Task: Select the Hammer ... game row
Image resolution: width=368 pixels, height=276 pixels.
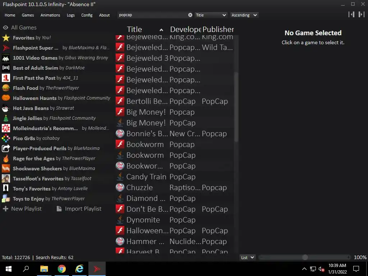Action: click(175, 241)
